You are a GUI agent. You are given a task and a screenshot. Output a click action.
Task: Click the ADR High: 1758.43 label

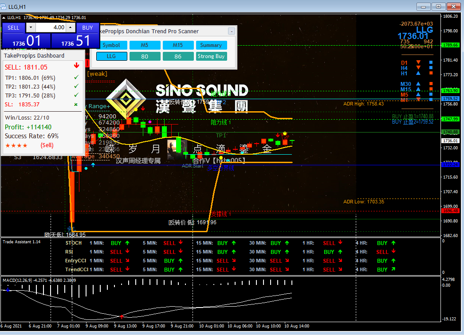pyautogui.click(x=363, y=104)
